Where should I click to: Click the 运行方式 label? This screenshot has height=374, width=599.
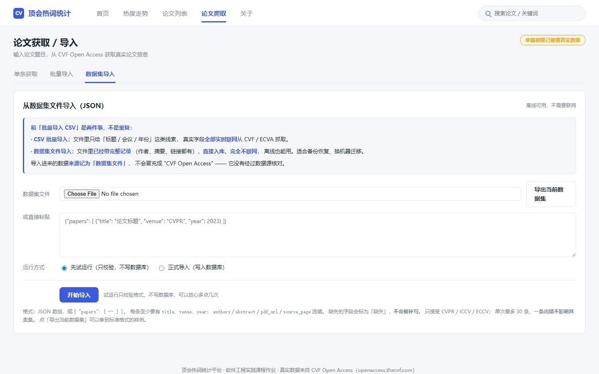[x=34, y=267]
